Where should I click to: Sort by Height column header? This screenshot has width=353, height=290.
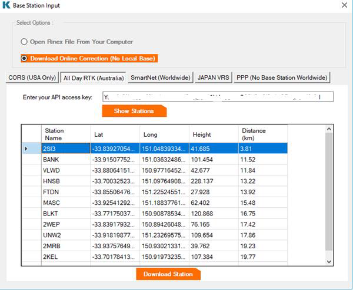pos(214,134)
